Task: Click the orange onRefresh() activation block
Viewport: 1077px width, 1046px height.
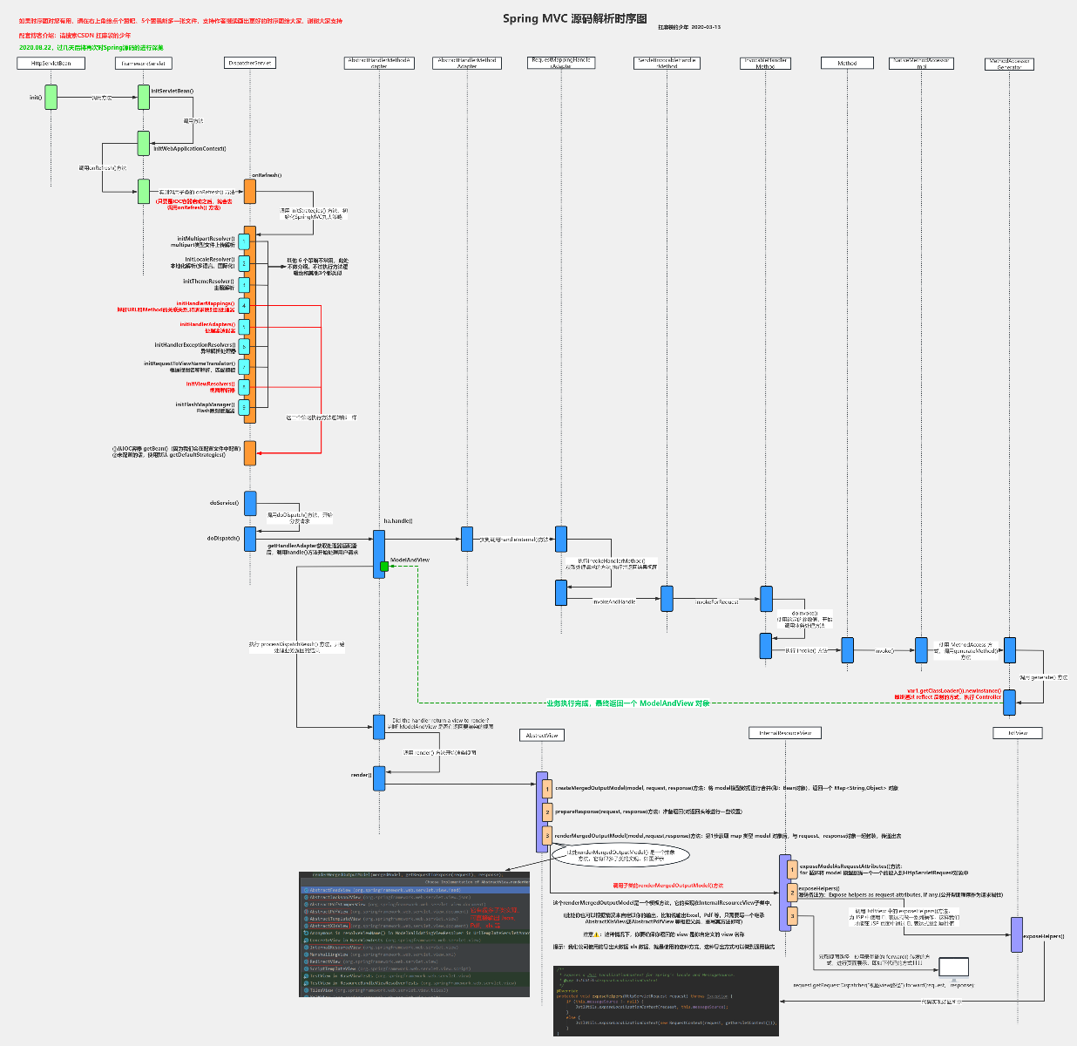Action: coord(250,190)
